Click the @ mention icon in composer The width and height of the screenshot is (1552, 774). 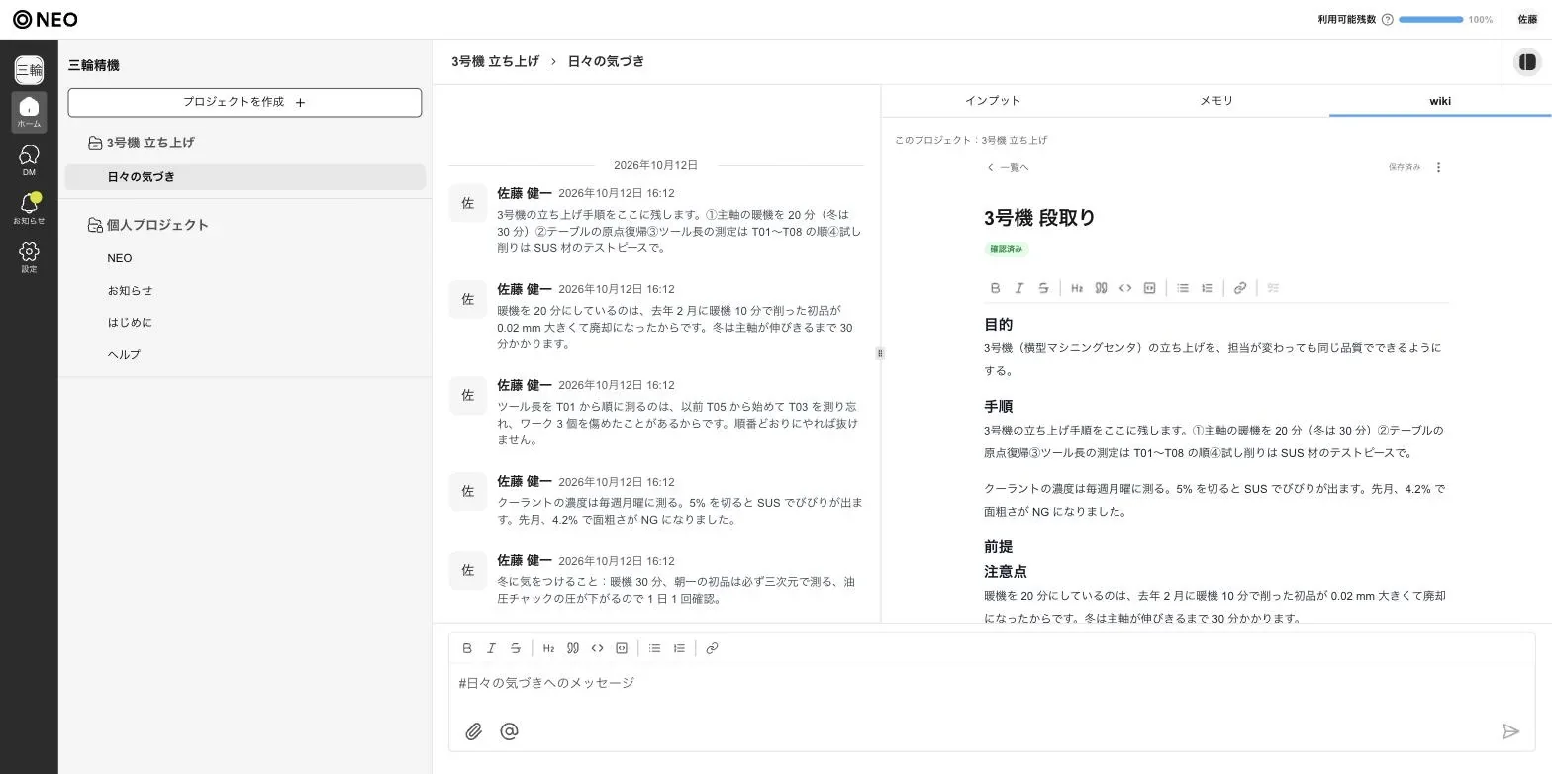coord(510,731)
